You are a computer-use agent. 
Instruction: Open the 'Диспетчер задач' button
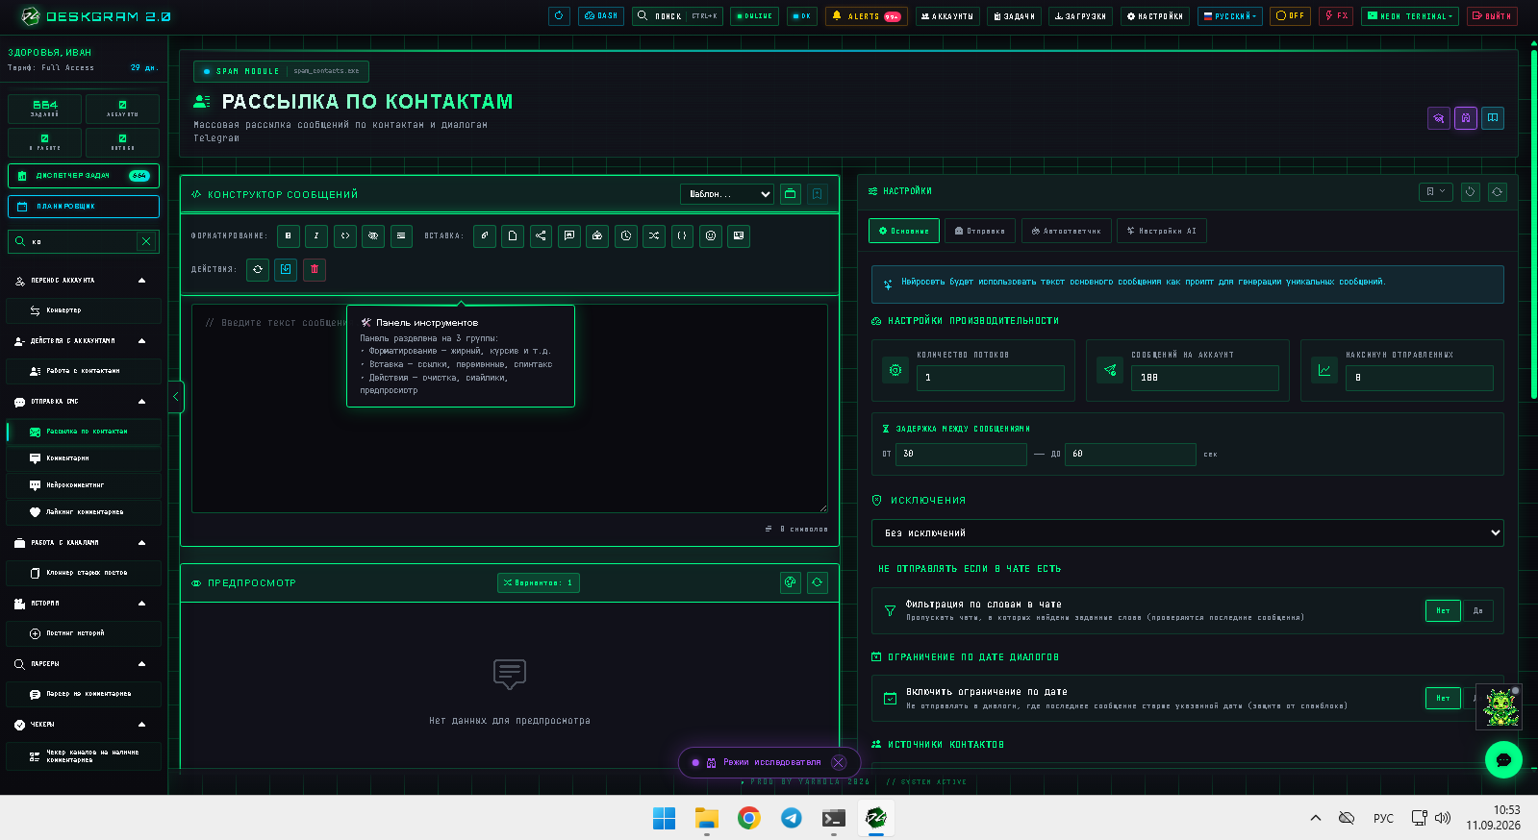click(x=84, y=176)
